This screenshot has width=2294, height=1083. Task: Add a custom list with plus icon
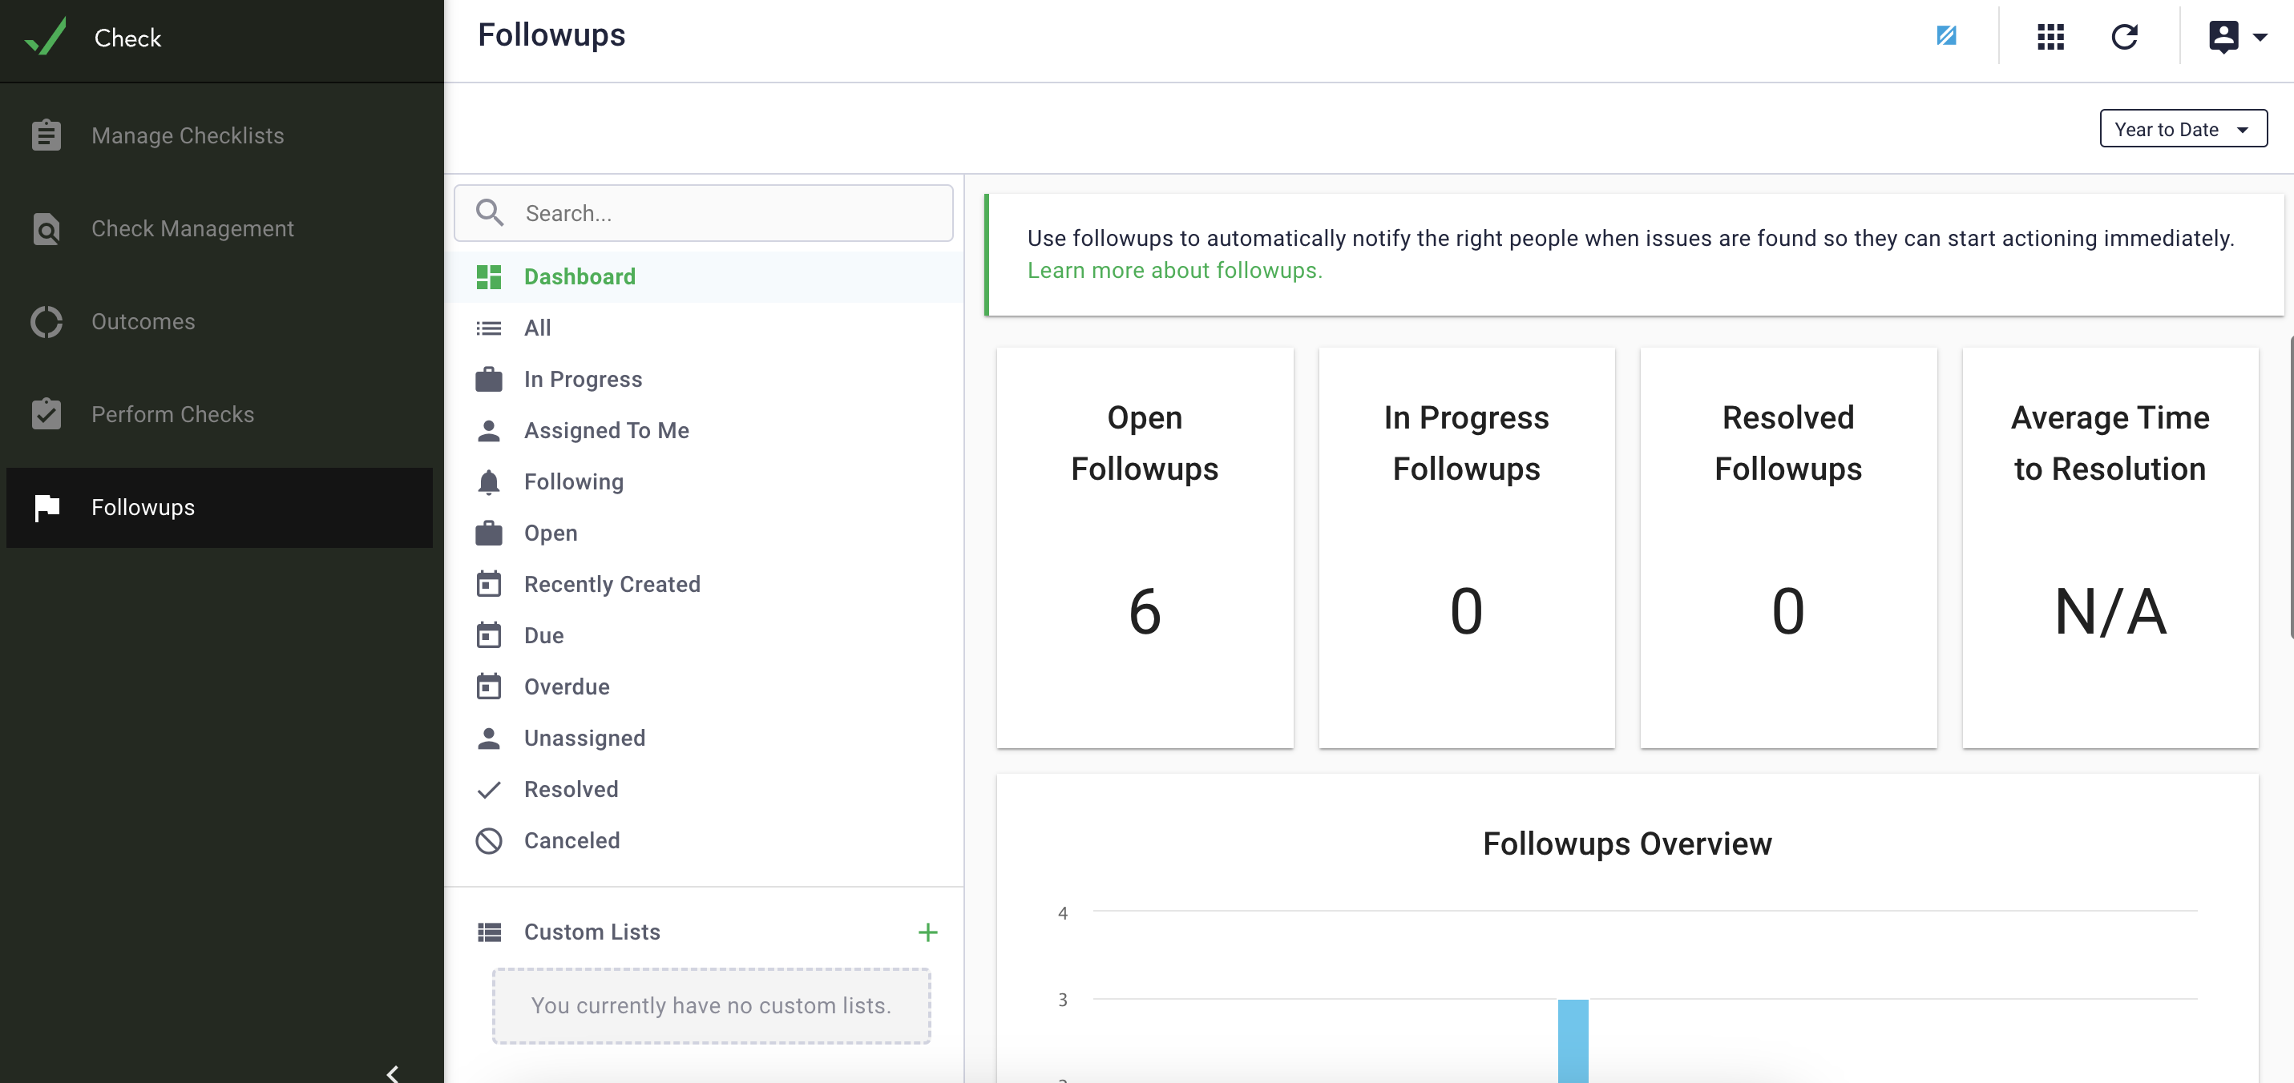(927, 932)
